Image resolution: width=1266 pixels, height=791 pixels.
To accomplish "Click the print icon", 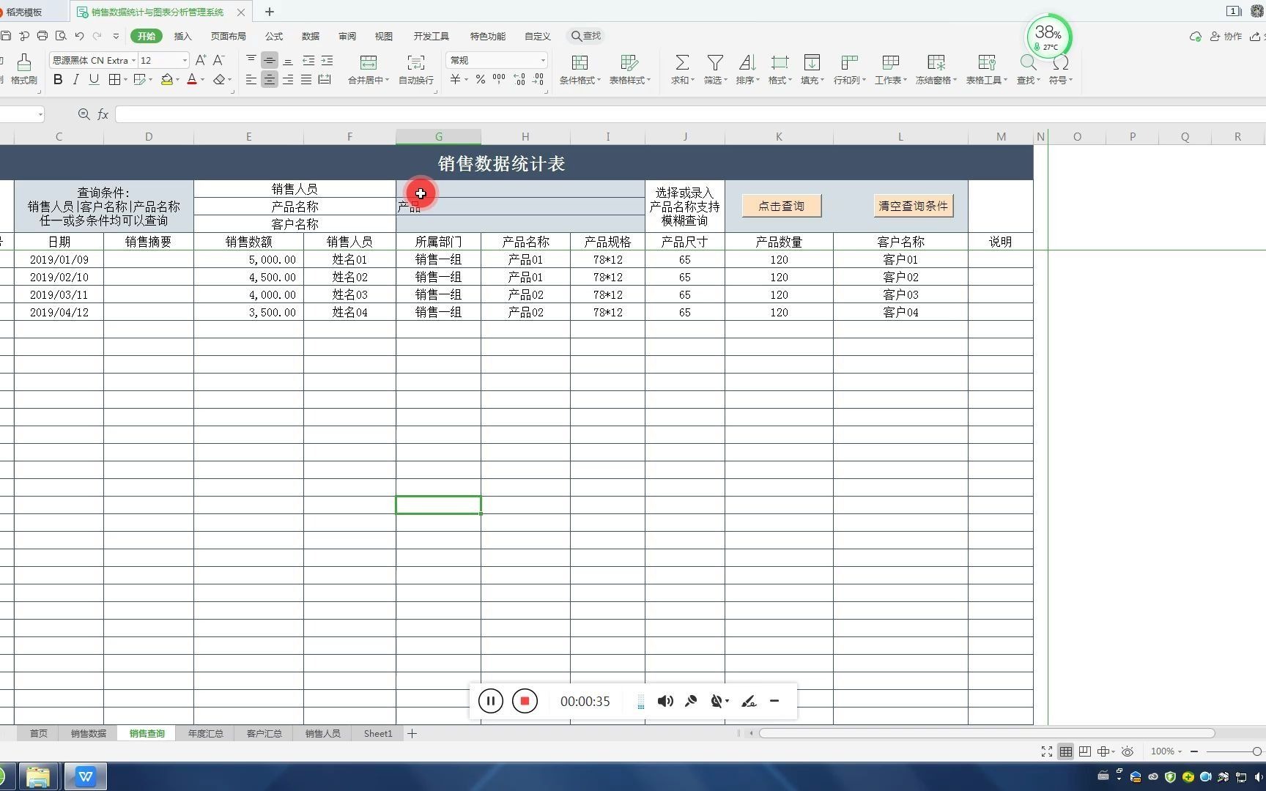I will pyautogui.click(x=42, y=36).
